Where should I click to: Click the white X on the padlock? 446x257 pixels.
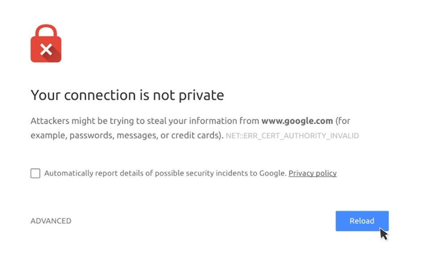click(46, 49)
